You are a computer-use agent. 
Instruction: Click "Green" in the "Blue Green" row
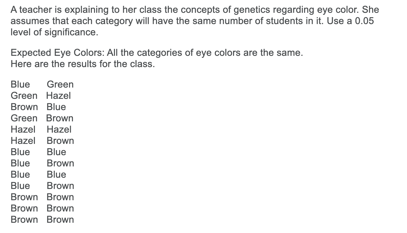[x=60, y=84]
